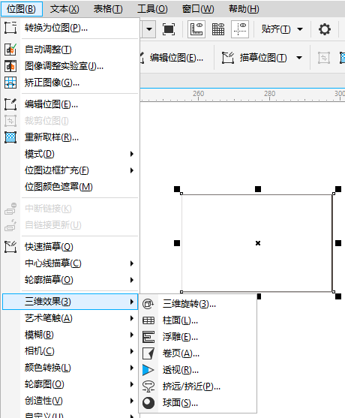Choose 重新取样(R)... menu item

click(70, 137)
